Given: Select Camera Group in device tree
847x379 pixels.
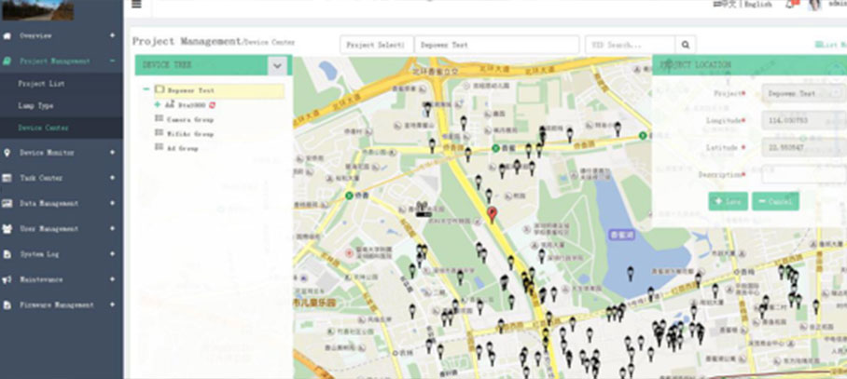Looking at the screenshot, I should point(190,119).
